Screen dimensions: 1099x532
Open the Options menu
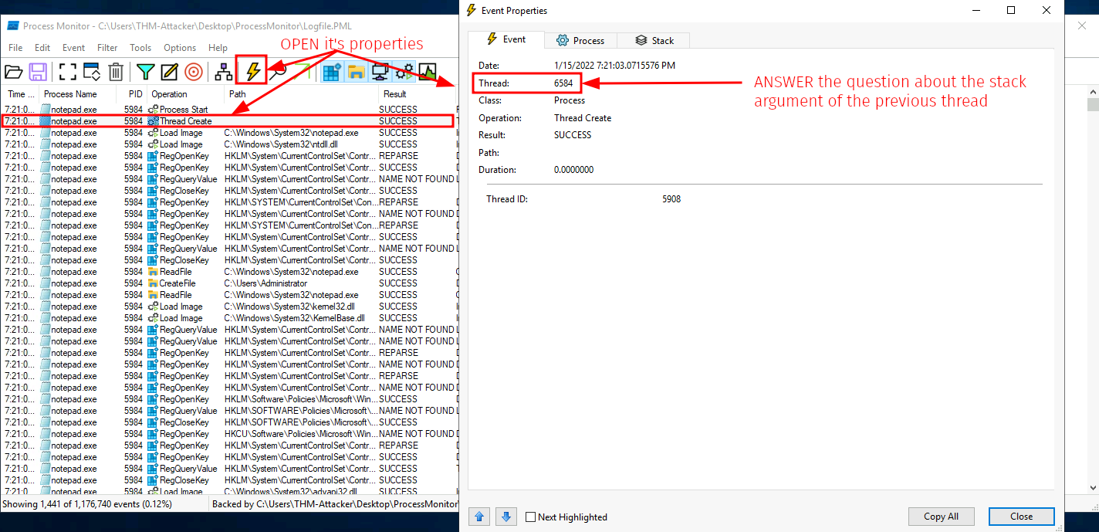(x=180, y=48)
